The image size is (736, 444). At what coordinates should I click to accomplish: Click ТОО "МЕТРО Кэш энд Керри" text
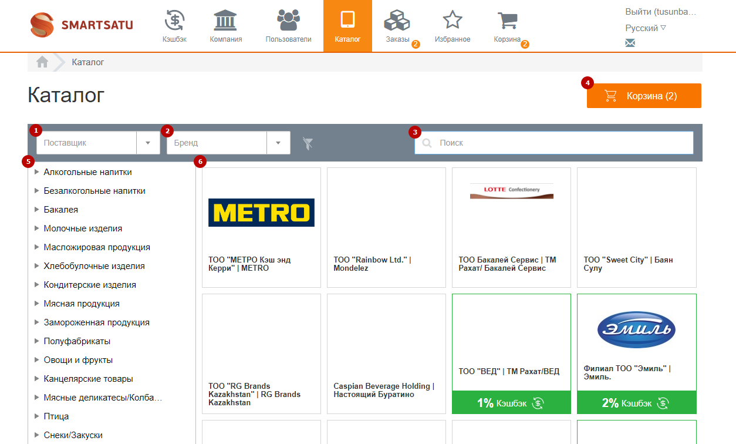point(249,264)
